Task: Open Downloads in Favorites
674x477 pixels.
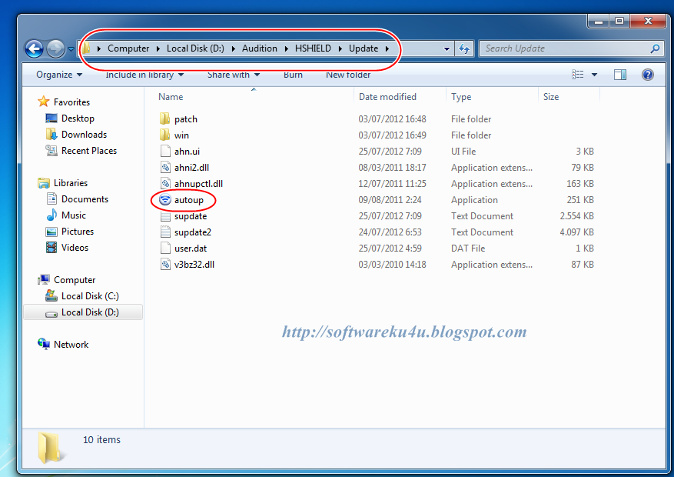Action: coord(84,135)
